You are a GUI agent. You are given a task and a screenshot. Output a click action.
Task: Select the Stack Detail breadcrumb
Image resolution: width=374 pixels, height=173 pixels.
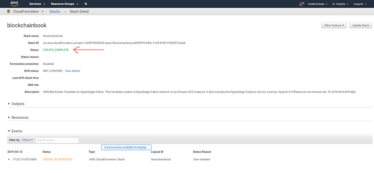point(79,11)
